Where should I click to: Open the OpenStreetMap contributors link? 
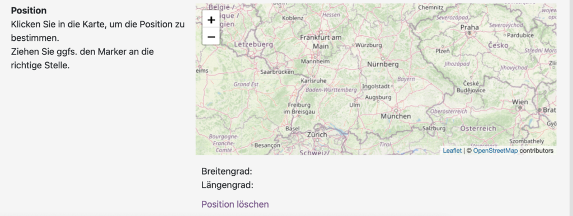(495, 151)
